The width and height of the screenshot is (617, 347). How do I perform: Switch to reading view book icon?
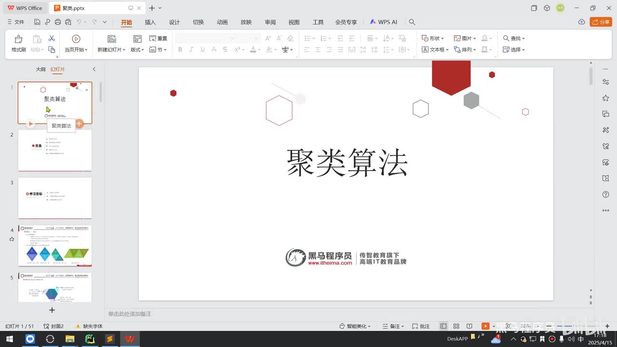469,326
